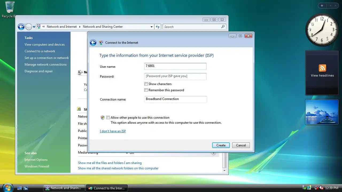Screen dimensions: 342x192
Task: Click the Network and Sharing Center breadcrumb
Action: [x=103, y=27]
